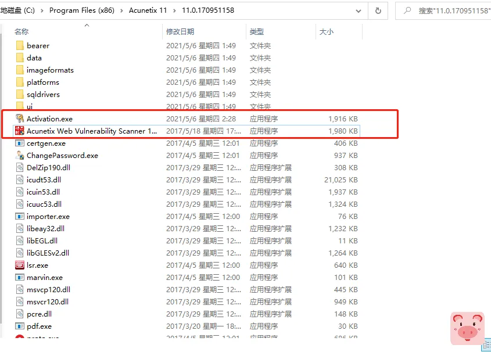
Task: Expand chevron after Program Files (x86)
Action: [x=122, y=10]
